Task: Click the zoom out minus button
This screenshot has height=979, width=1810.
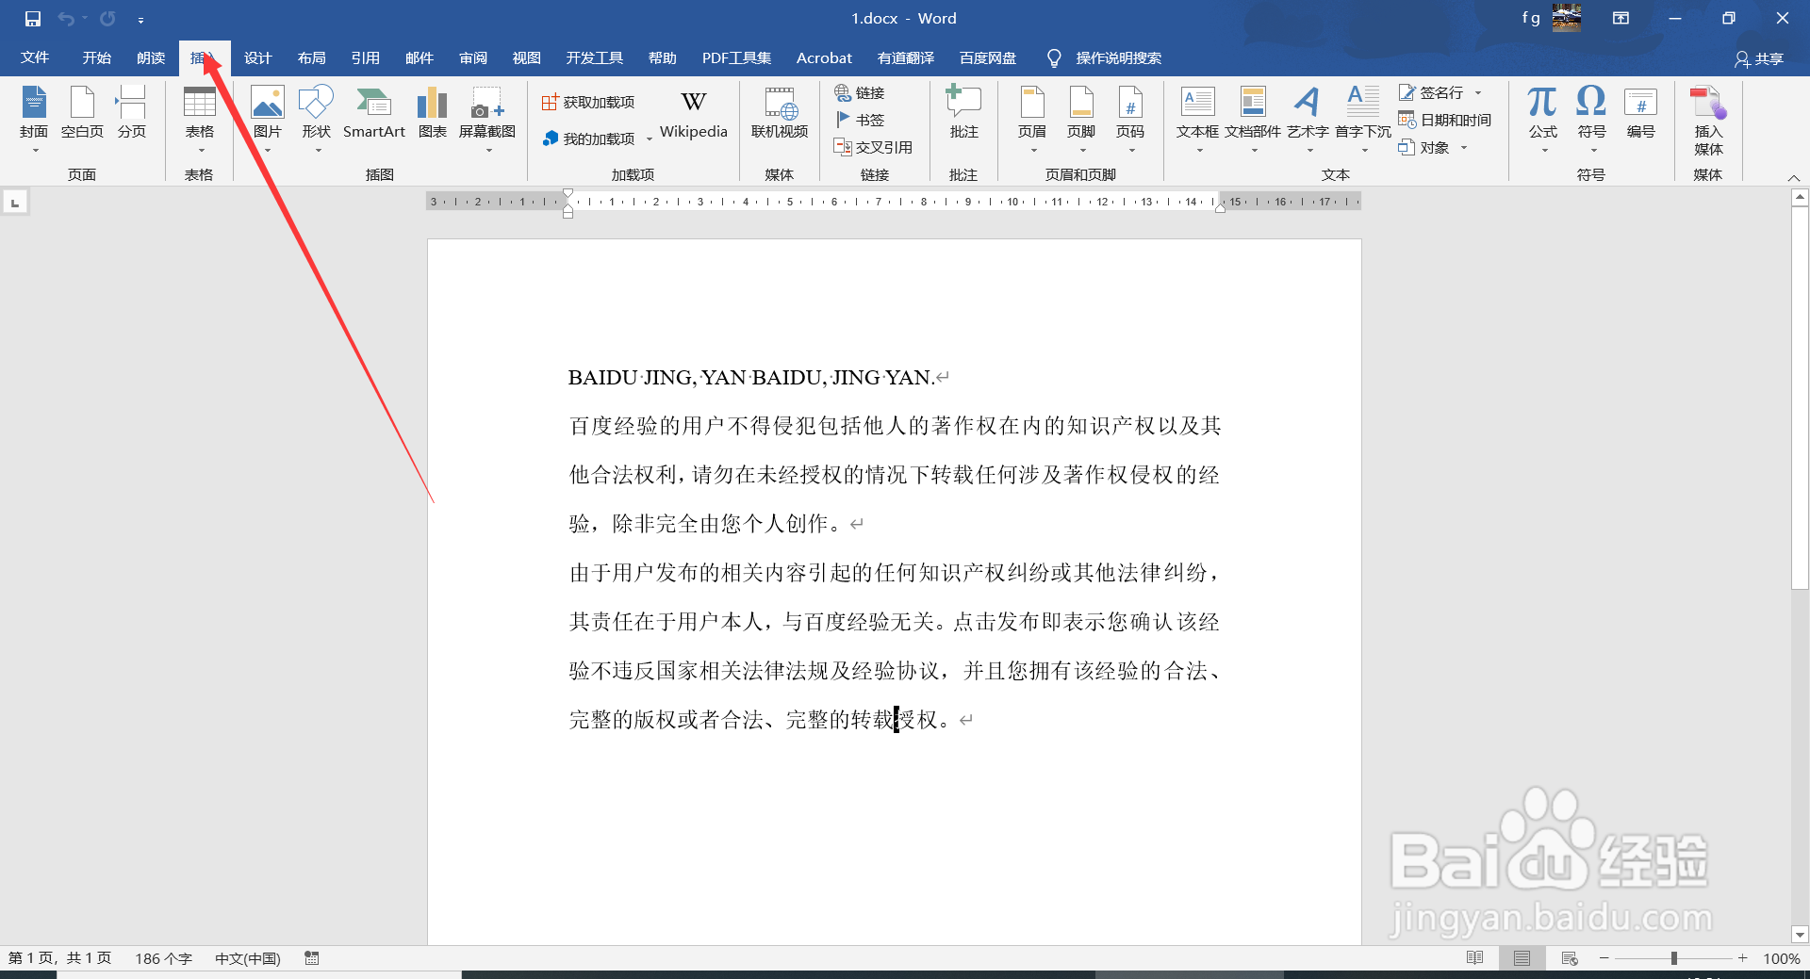Action: (1604, 958)
